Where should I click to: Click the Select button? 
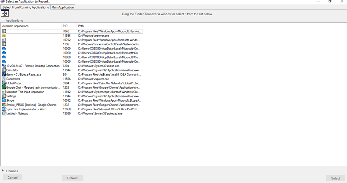point(335,178)
